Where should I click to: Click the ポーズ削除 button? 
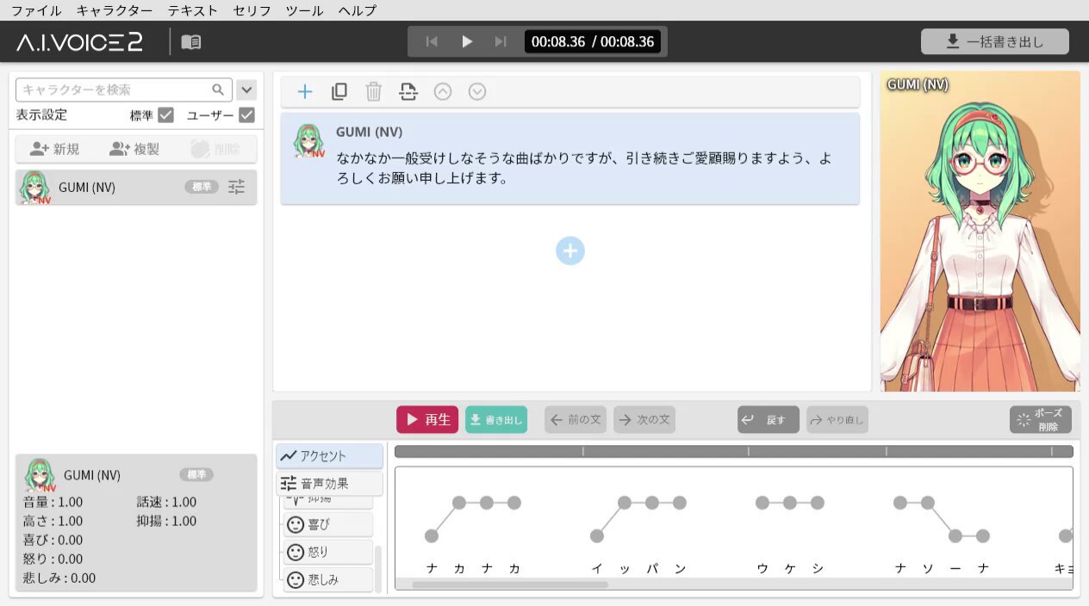(x=1041, y=420)
